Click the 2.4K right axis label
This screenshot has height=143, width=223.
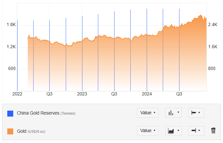pos(212,25)
